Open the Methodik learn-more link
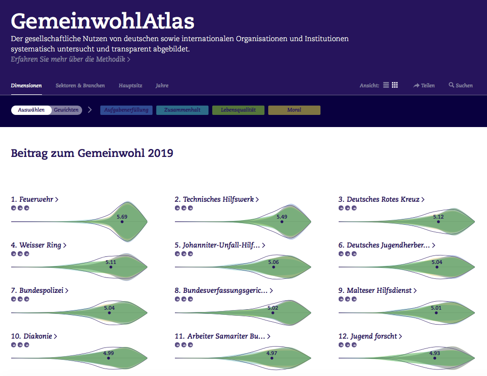 [70, 59]
